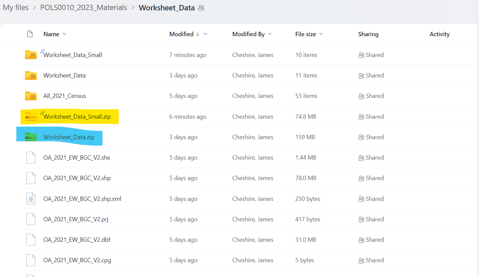This screenshot has width=479, height=277.
Task: Click the sharing icon for Worksheet_Data.zip
Action: coord(361,137)
